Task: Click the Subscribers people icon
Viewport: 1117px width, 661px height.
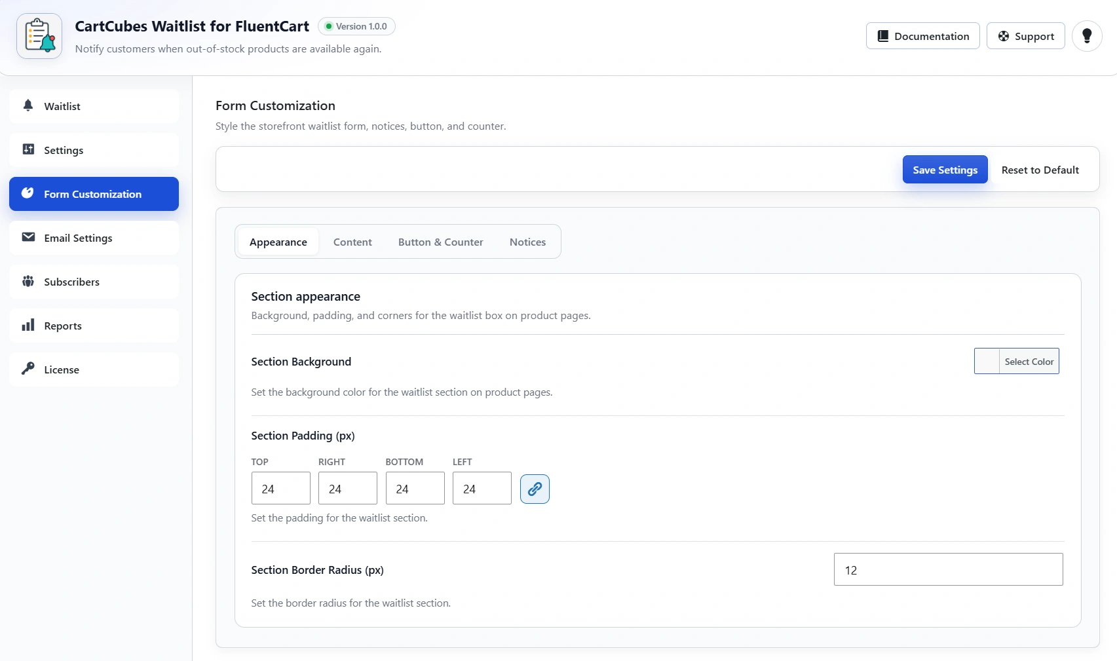Action: (28, 281)
